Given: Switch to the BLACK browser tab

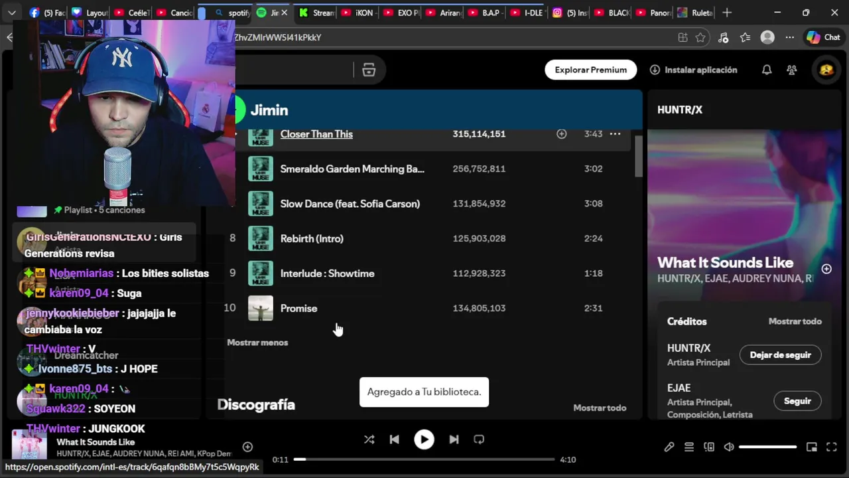Looking at the screenshot, I should click(x=612, y=13).
